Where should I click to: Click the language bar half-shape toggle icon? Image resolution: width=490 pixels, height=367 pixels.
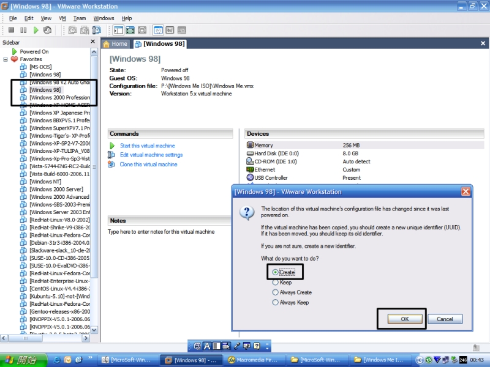tap(216, 346)
